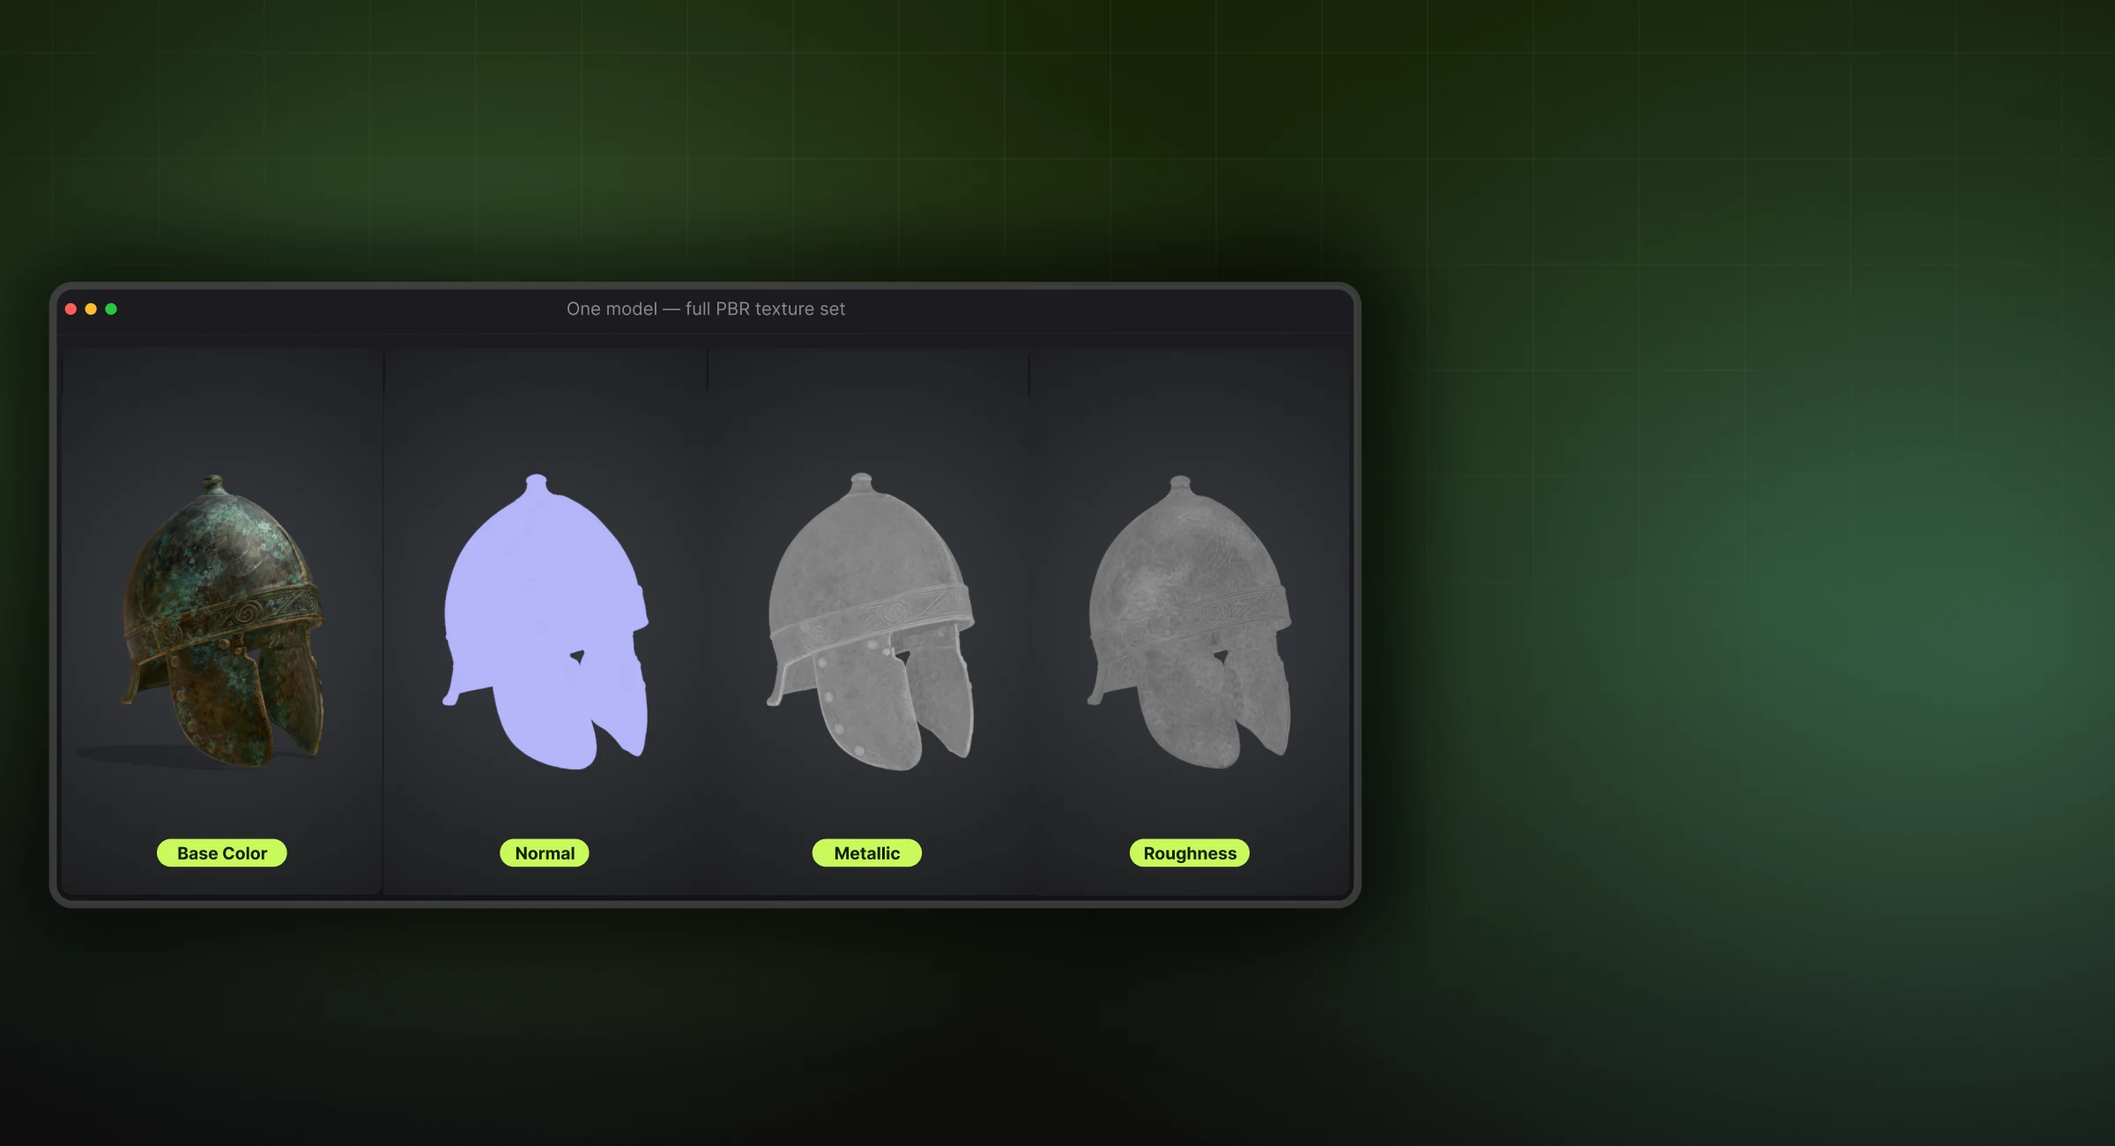
Task: Close the PBR texture set window
Action: coord(70,309)
